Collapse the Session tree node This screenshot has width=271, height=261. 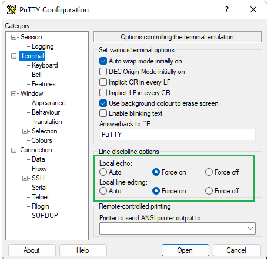(x=14, y=37)
